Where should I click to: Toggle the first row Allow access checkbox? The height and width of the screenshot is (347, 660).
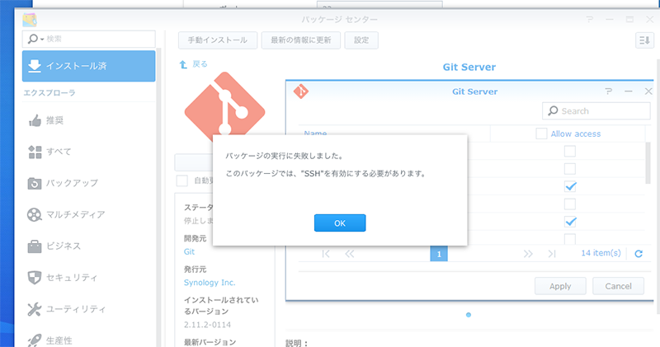570,152
